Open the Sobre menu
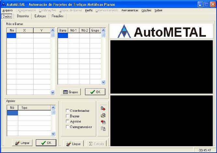 pos(158,10)
